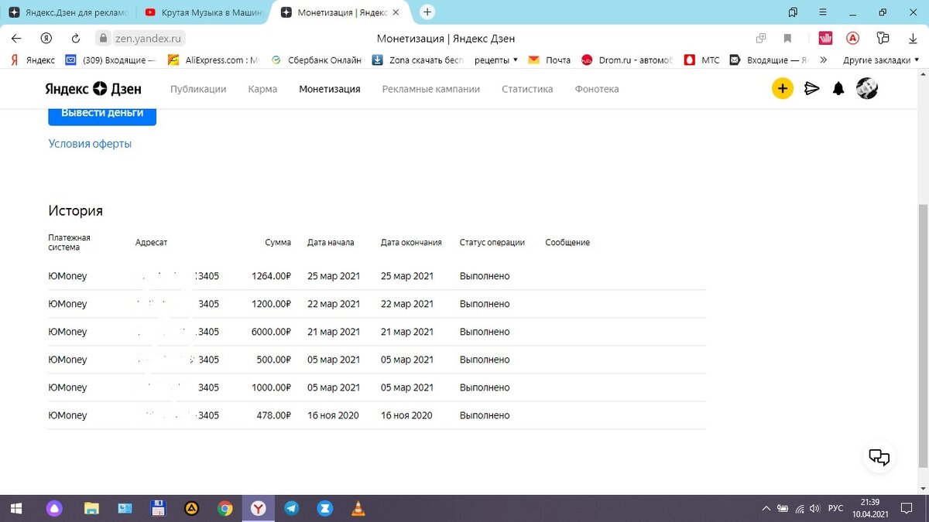The width and height of the screenshot is (929, 522).
Task: Open Статистика section
Action: [x=527, y=89]
